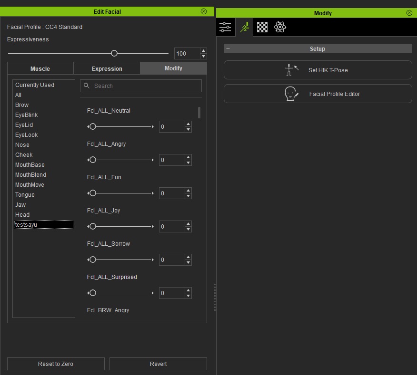Click the search magnifier icon
Screen dimensions: 417x375
(87, 86)
